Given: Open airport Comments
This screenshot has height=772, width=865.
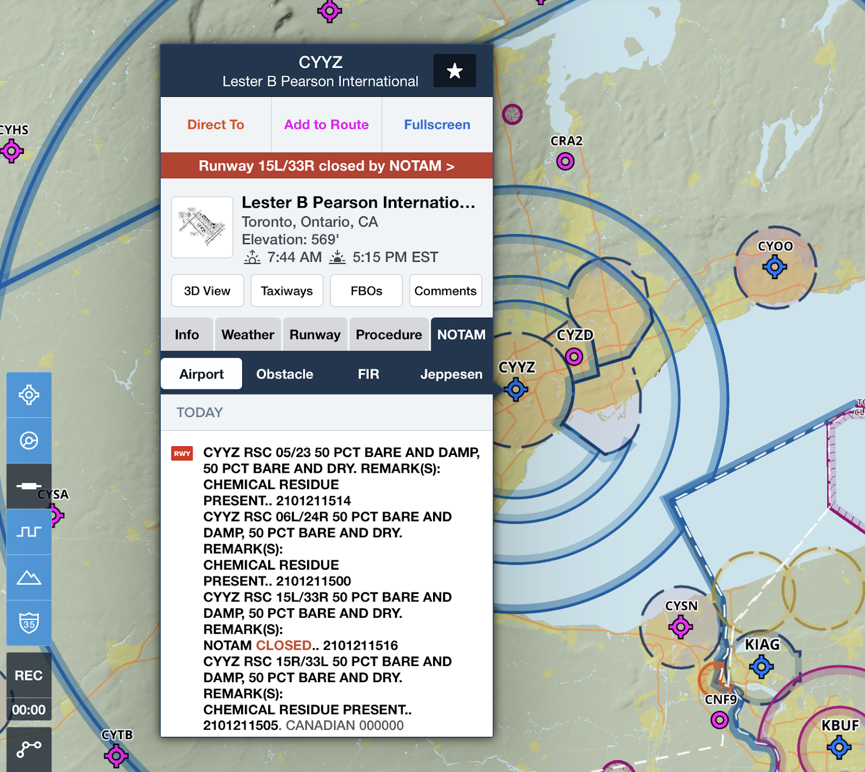Looking at the screenshot, I should (x=445, y=291).
